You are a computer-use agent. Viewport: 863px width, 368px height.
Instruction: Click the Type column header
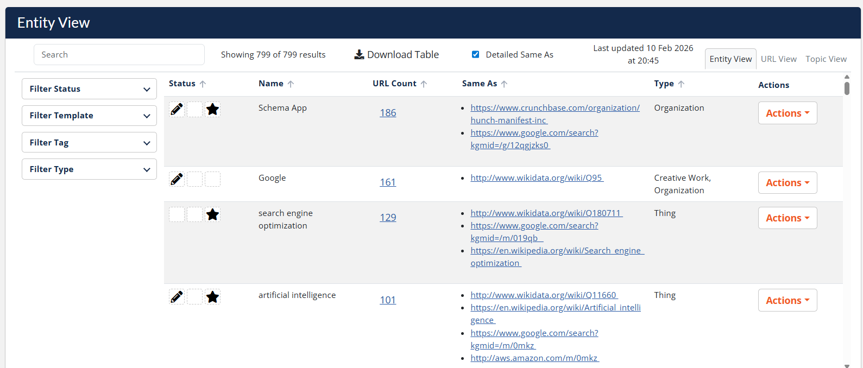(x=664, y=84)
